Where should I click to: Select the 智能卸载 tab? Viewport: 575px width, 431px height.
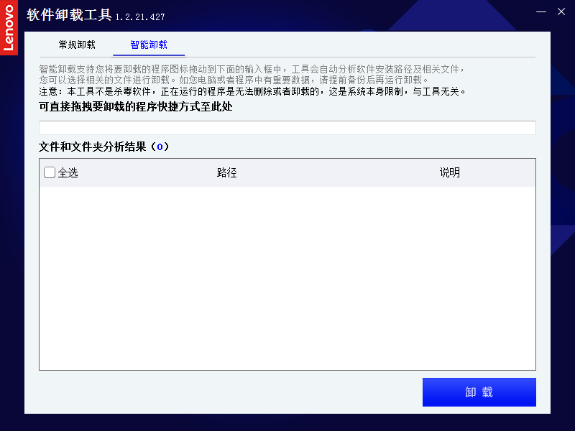149,45
